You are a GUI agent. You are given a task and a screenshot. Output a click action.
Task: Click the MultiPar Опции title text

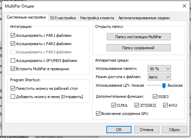pos(20,6)
